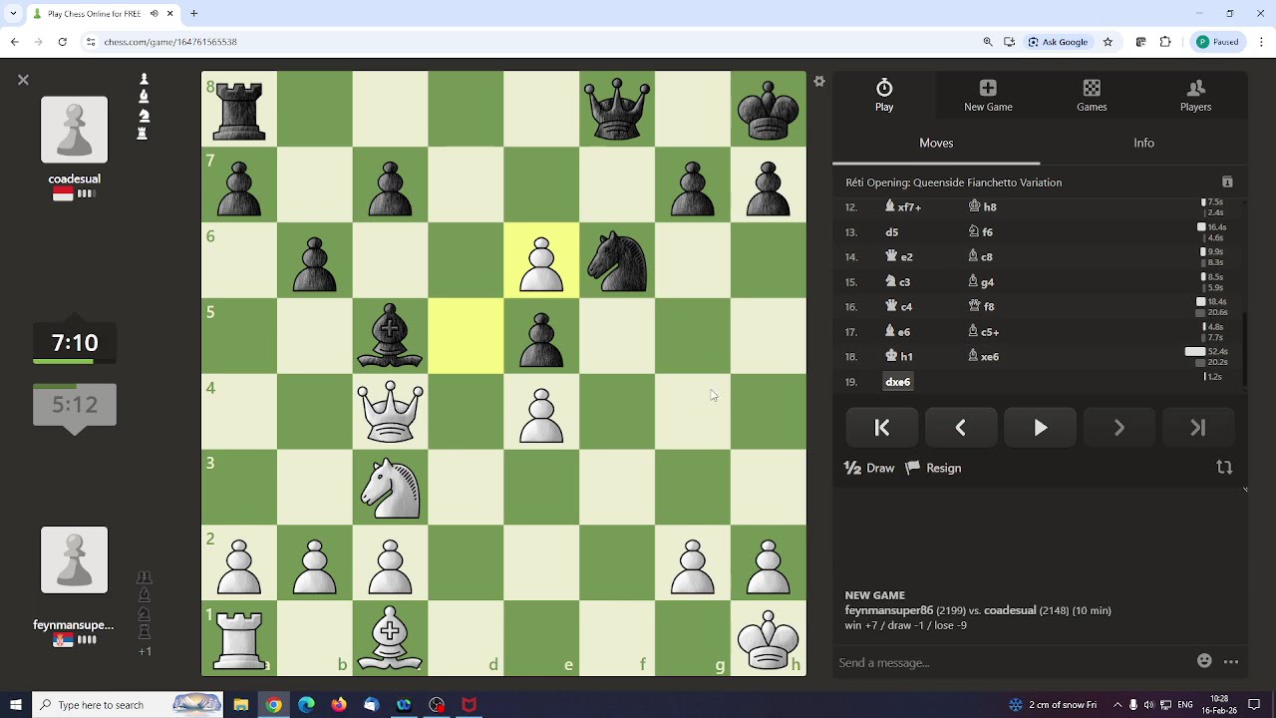The width and height of the screenshot is (1276, 718).
Task: Jump to the first move of the game
Action: click(882, 428)
